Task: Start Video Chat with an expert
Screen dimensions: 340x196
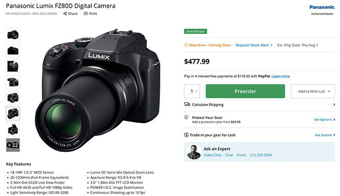Action: [212, 155]
